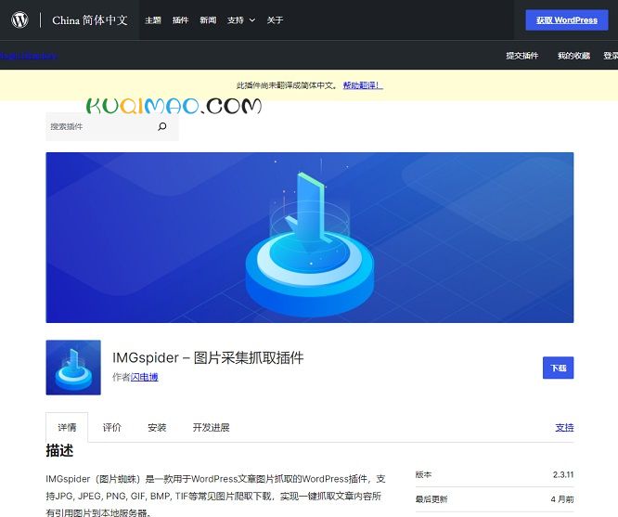
Task: Click the IMGspider banner image
Action: (x=309, y=238)
